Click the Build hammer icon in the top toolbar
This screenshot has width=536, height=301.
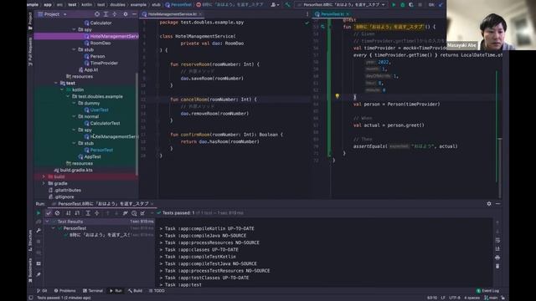pyautogui.click(x=288, y=5)
